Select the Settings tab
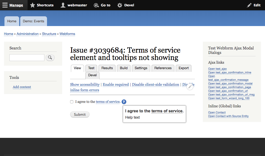Image resolution: width=265 pixels, height=156 pixels. [x=141, y=68]
